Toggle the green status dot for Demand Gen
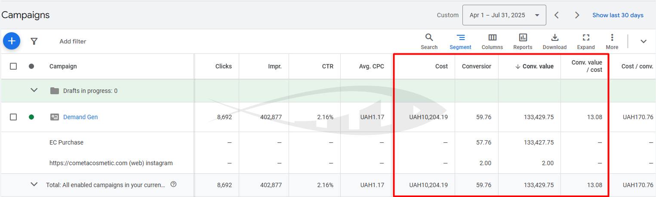 [x=31, y=117]
